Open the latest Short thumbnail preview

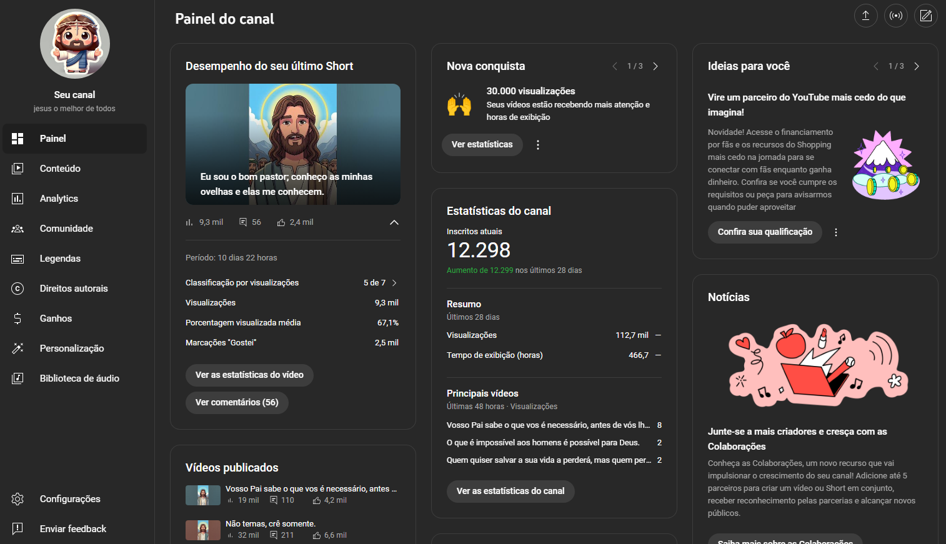(x=292, y=144)
